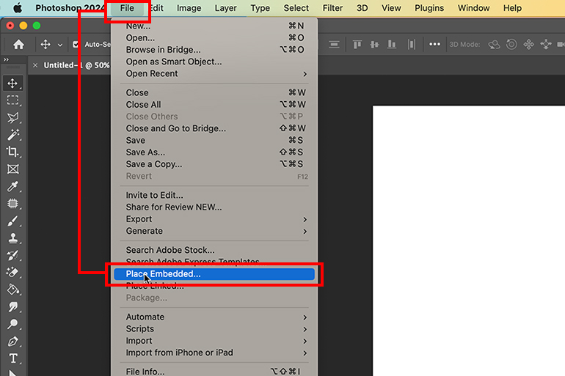Image resolution: width=565 pixels, height=376 pixels.
Task: Select the Smudge tool
Action: click(x=13, y=307)
